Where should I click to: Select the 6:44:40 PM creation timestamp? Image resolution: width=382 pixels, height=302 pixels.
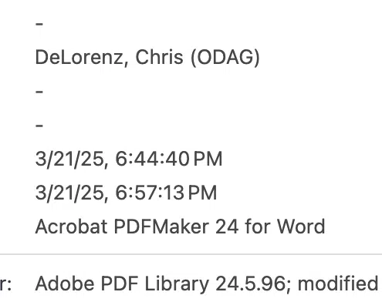click(x=129, y=159)
